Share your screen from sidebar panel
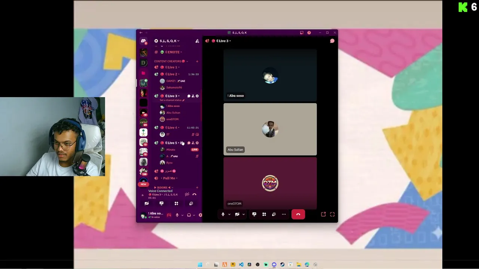The height and width of the screenshot is (269, 479). point(161,204)
